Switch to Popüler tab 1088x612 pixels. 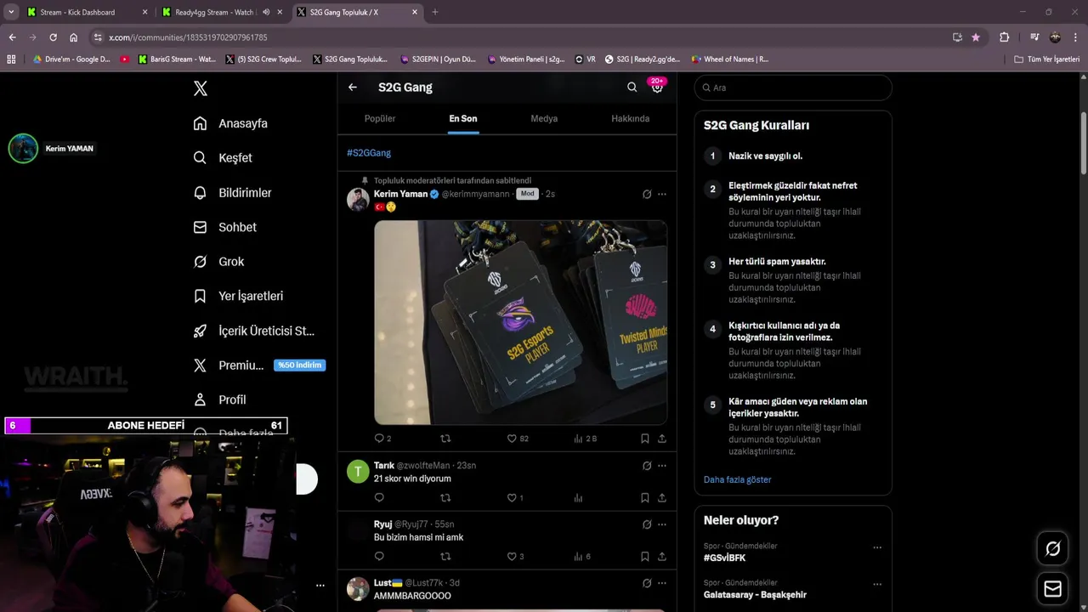click(380, 118)
